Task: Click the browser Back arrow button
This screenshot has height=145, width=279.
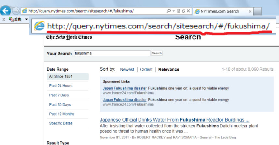Action: (6, 11)
